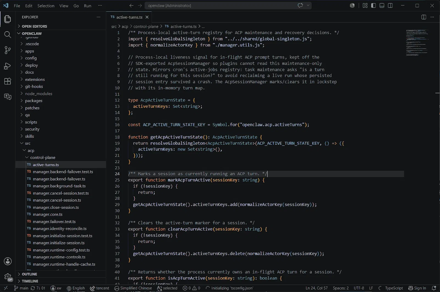Toggle the bottom Panel visibility
This screenshot has height=292, width=440.
coord(382,6)
